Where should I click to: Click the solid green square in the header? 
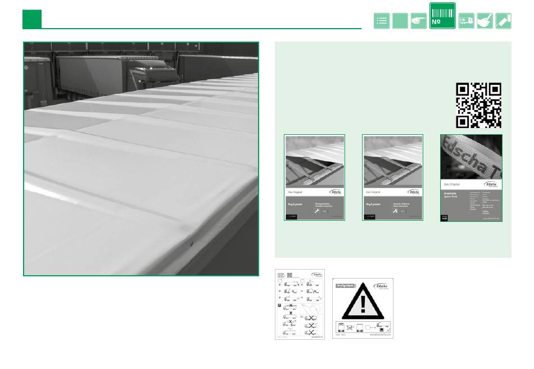coord(32,19)
